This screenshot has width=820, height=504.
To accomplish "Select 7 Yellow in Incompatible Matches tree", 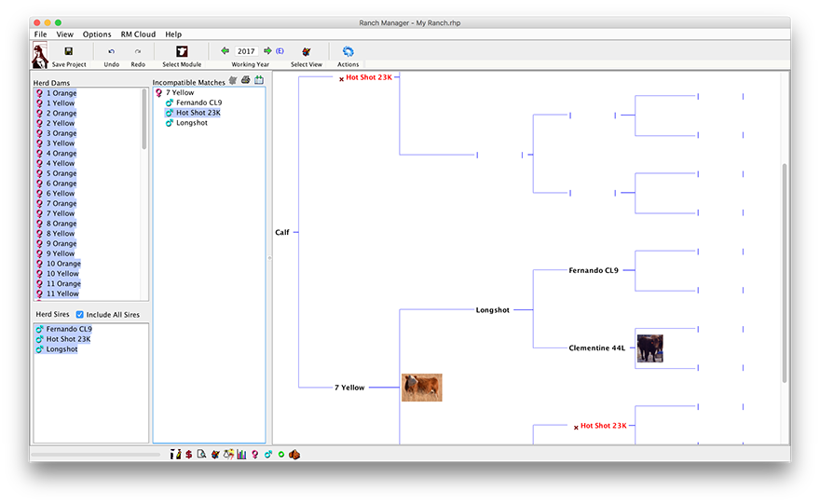I will point(180,93).
